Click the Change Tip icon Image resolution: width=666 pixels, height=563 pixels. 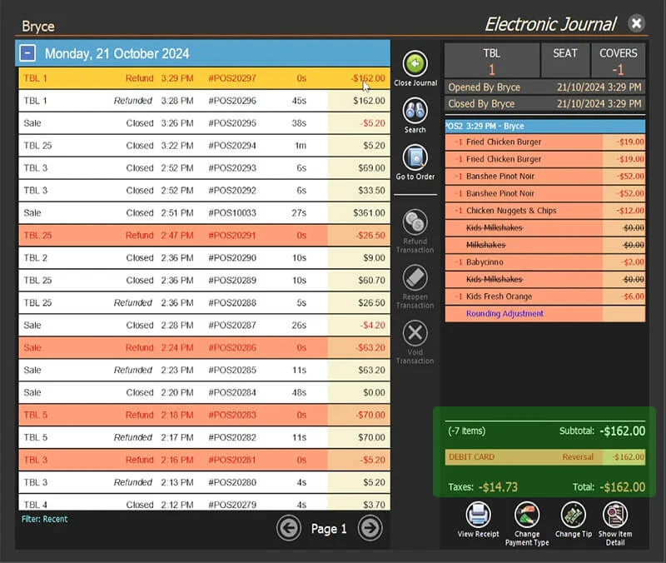click(574, 515)
